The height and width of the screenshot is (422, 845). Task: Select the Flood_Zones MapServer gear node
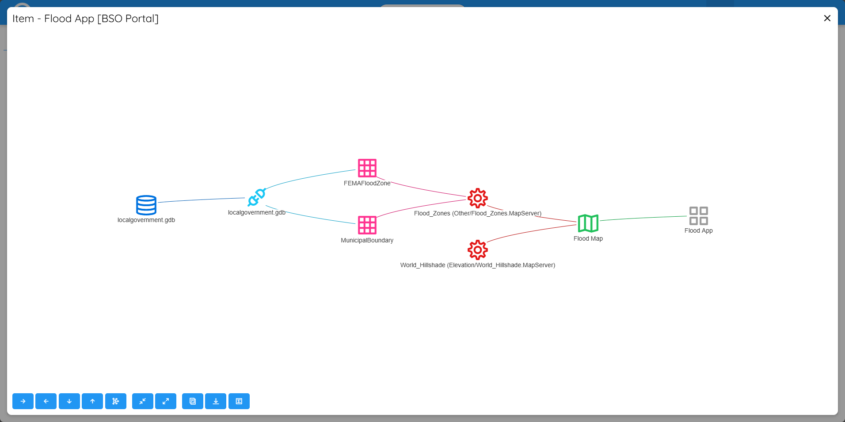[477, 198]
